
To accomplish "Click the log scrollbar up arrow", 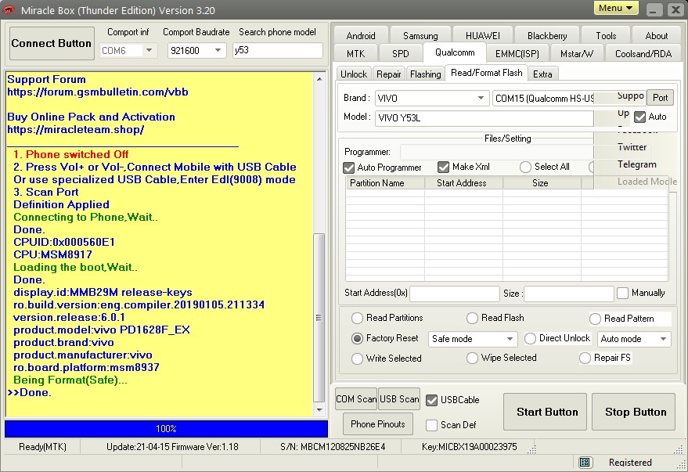I will [319, 79].
